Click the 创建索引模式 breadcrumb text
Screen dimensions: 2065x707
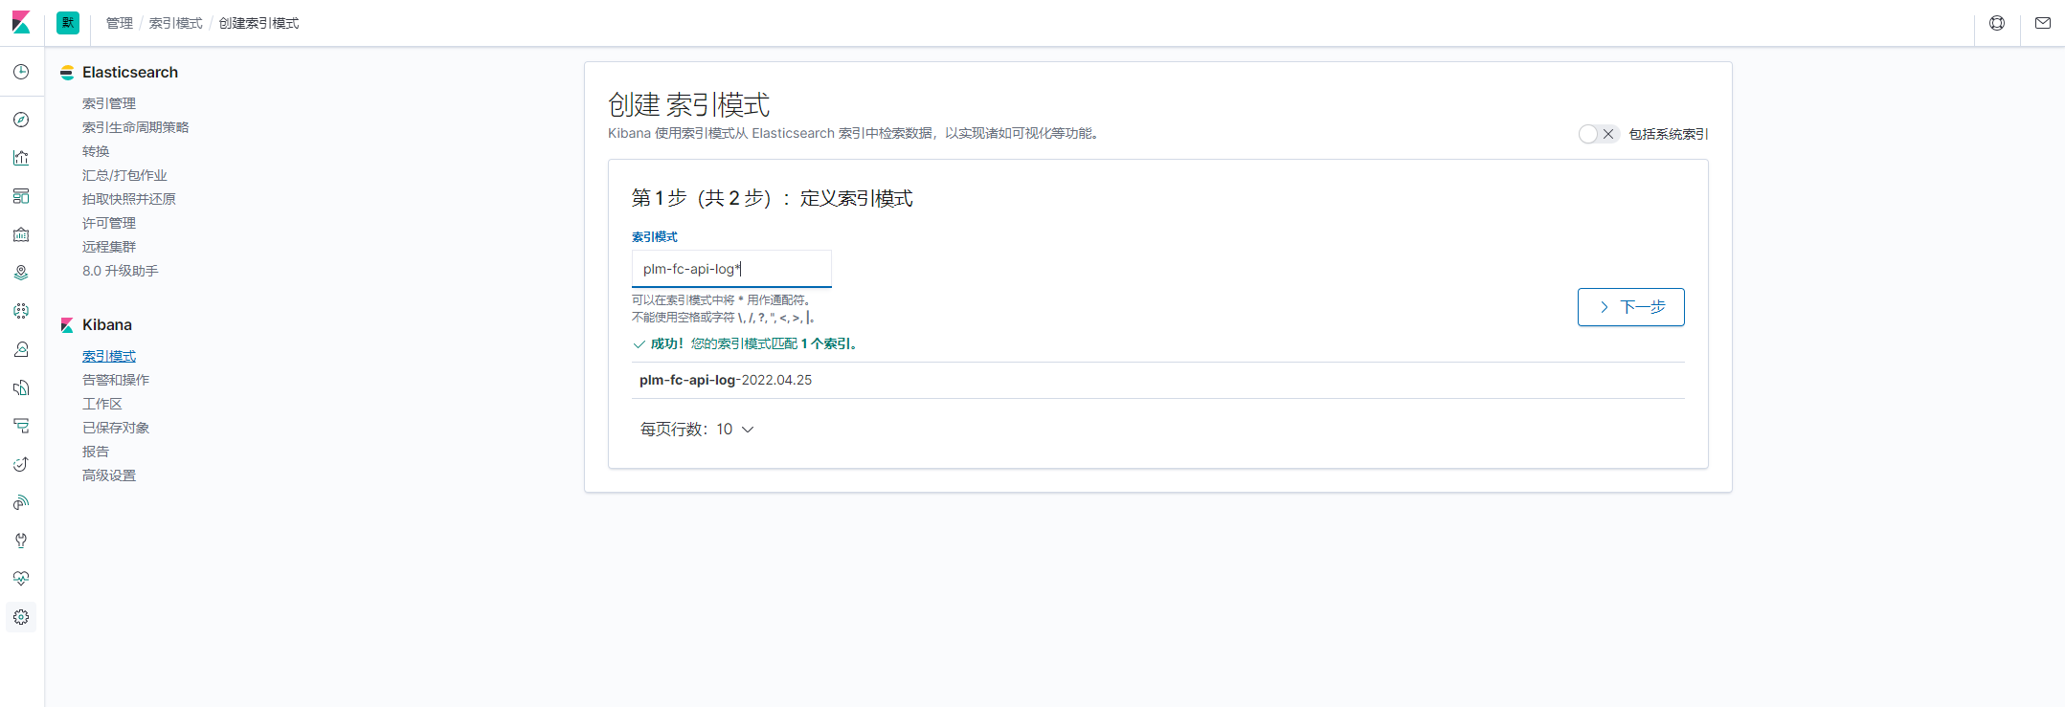coord(258,23)
